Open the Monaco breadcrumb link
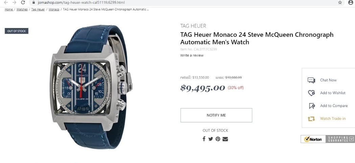Screen dimensions: 355x163 54,9
